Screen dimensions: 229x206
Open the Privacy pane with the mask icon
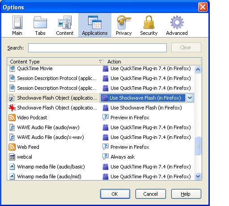[124, 25]
